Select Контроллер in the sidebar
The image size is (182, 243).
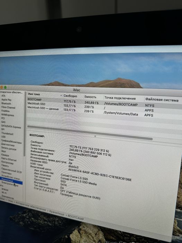7,162
